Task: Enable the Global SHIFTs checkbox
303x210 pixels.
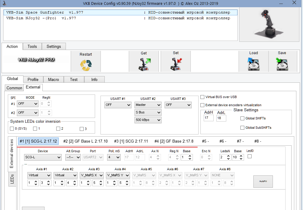Action: coord(242,119)
